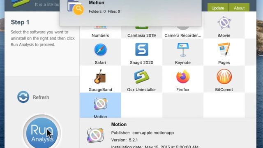
Task: Select the Motion app icon in grid
Action: point(100,104)
